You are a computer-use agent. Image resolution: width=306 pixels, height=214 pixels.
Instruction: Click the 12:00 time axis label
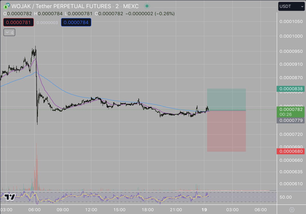coord(91,209)
